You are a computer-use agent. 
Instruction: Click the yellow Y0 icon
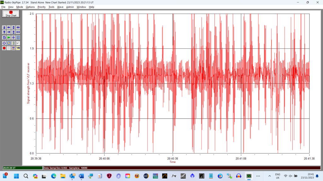(x=18, y=48)
